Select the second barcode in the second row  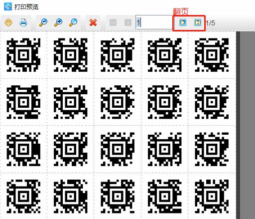point(71,102)
